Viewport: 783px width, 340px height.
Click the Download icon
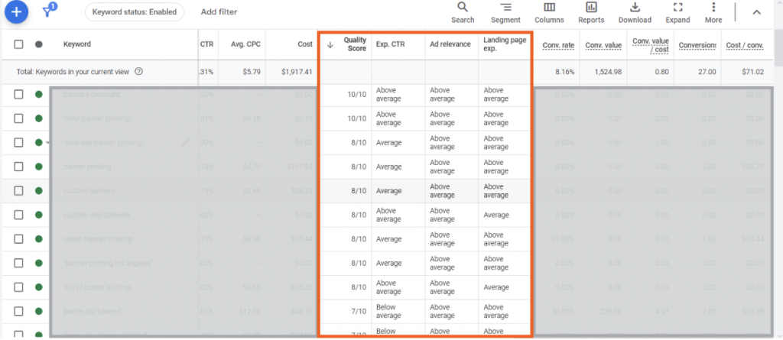[x=635, y=11]
